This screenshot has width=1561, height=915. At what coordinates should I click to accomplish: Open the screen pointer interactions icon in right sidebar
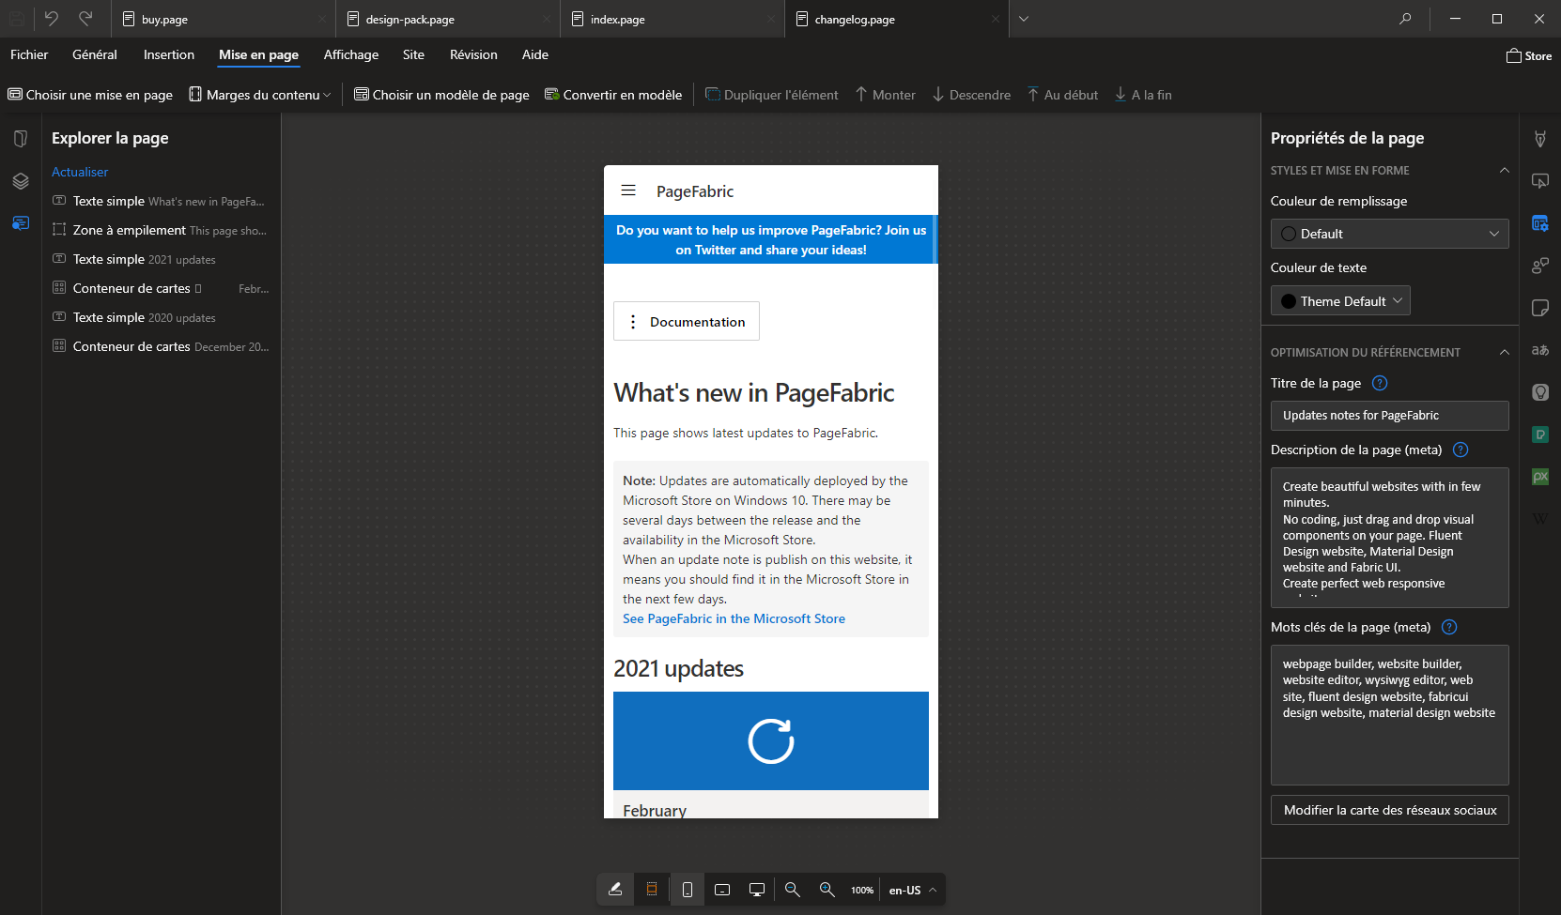[1540, 181]
